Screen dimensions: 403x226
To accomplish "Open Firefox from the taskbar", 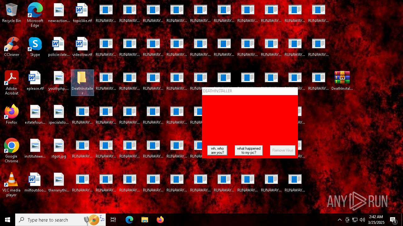I will pyautogui.click(x=160, y=220).
